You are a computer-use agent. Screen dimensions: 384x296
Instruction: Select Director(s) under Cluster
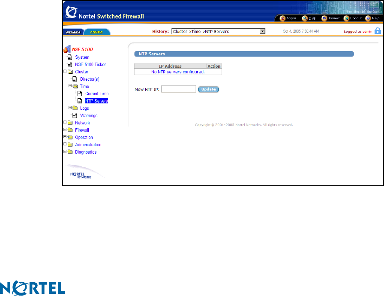[x=90, y=79]
